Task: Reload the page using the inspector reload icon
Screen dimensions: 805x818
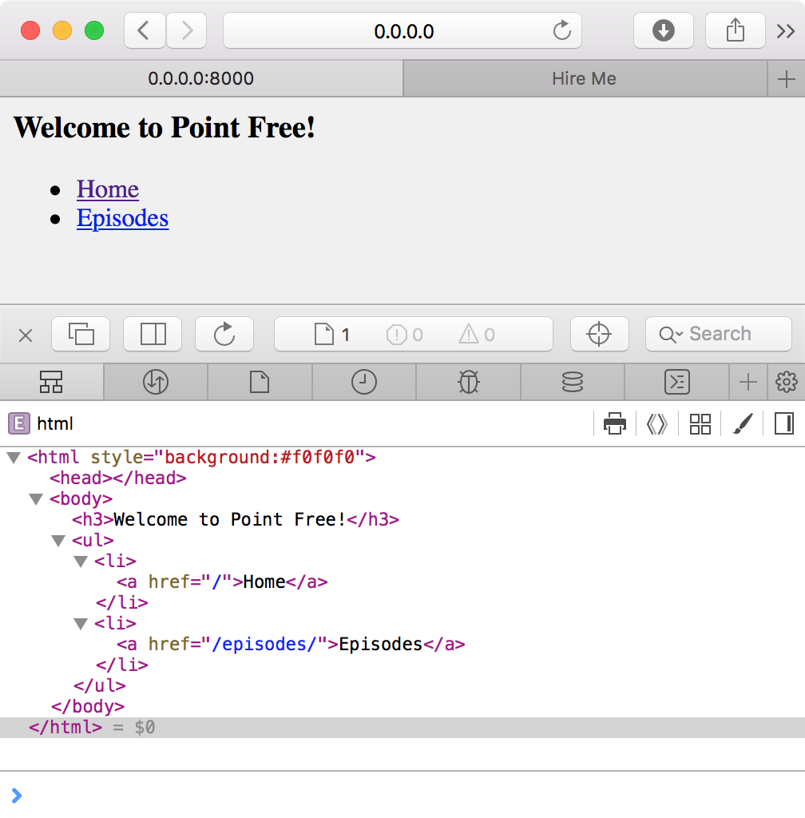Action: [x=224, y=334]
